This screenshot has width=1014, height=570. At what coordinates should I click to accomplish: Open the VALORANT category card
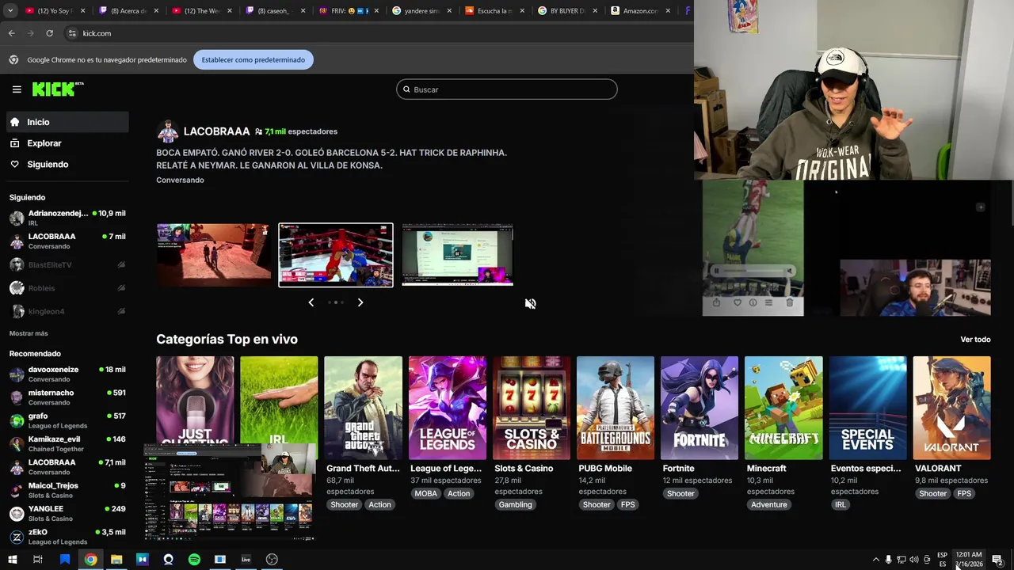[x=951, y=408]
